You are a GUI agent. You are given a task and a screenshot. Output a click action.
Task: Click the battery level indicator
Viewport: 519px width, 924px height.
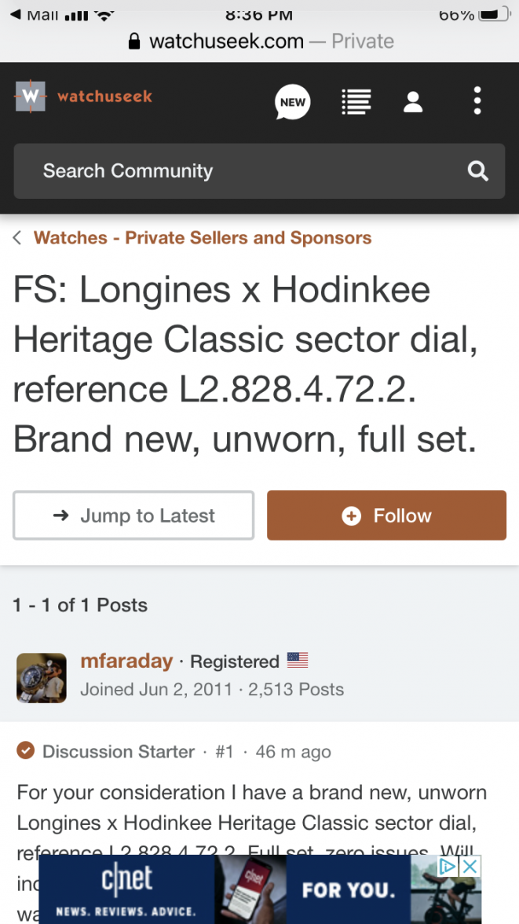pyautogui.click(x=492, y=13)
